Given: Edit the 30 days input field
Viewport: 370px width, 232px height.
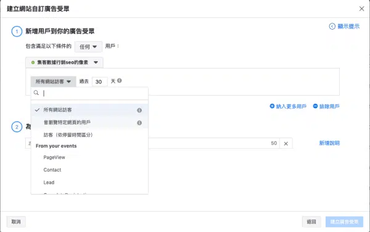Looking at the screenshot, I should (x=99, y=81).
